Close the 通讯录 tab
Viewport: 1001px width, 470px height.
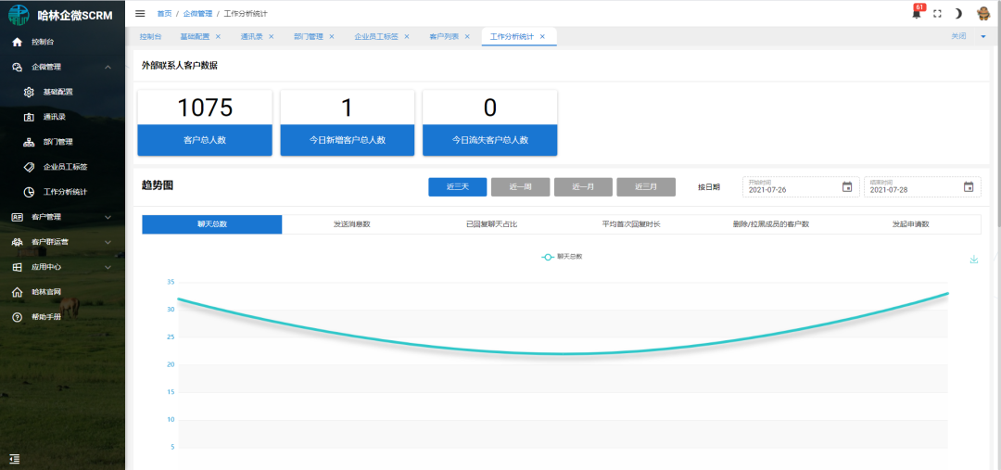(x=272, y=36)
